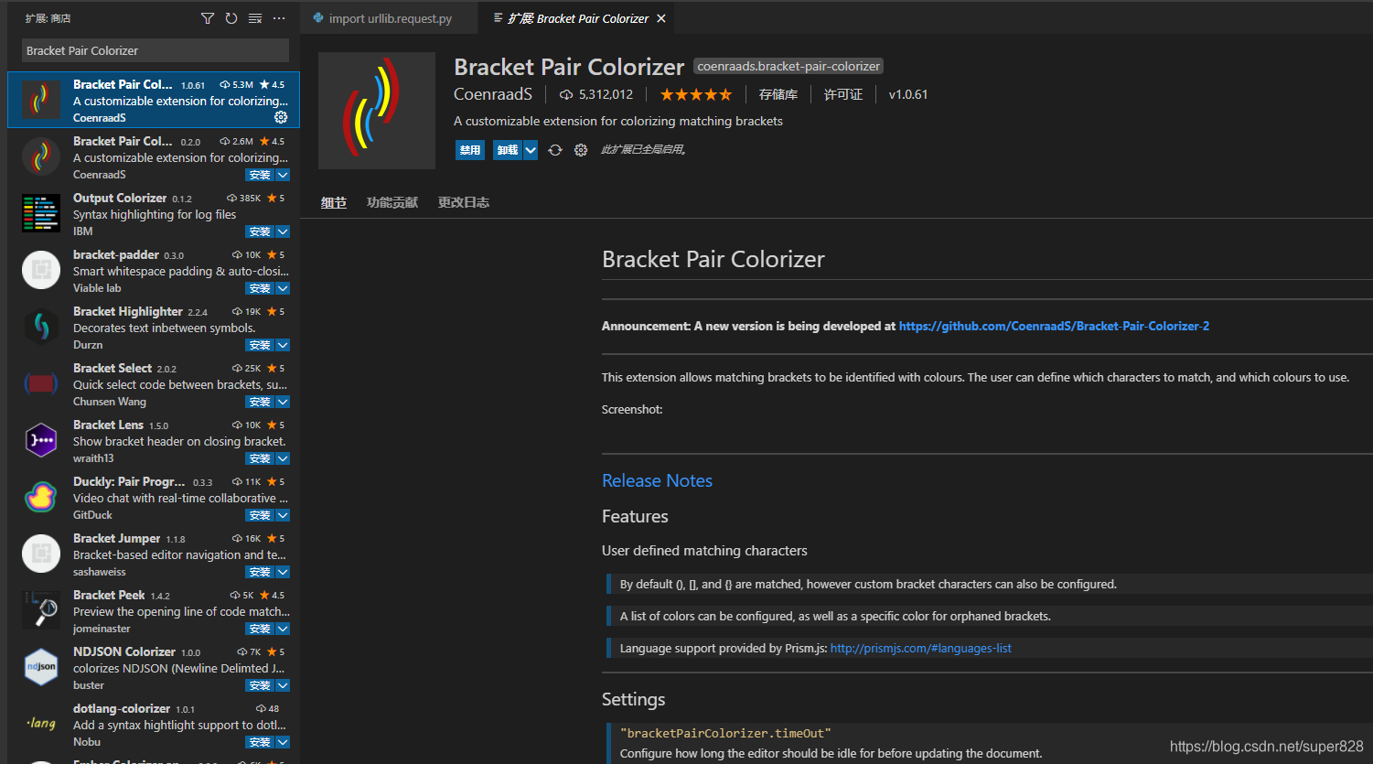Screen dimensions: 1373x764
Task: Expand the install dropdown for Bracket Highlighter
Action: tap(283, 345)
